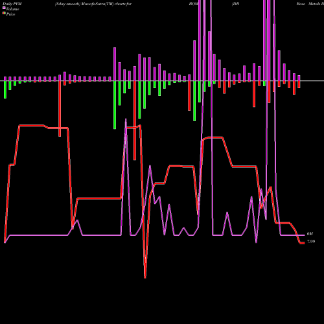
Task: Click the 'Daily PVM' chart title
Action: click(12, 4)
